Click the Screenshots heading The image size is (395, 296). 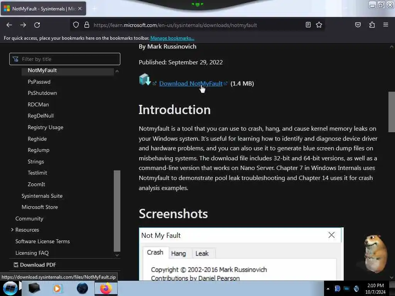pyautogui.click(x=173, y=214)
